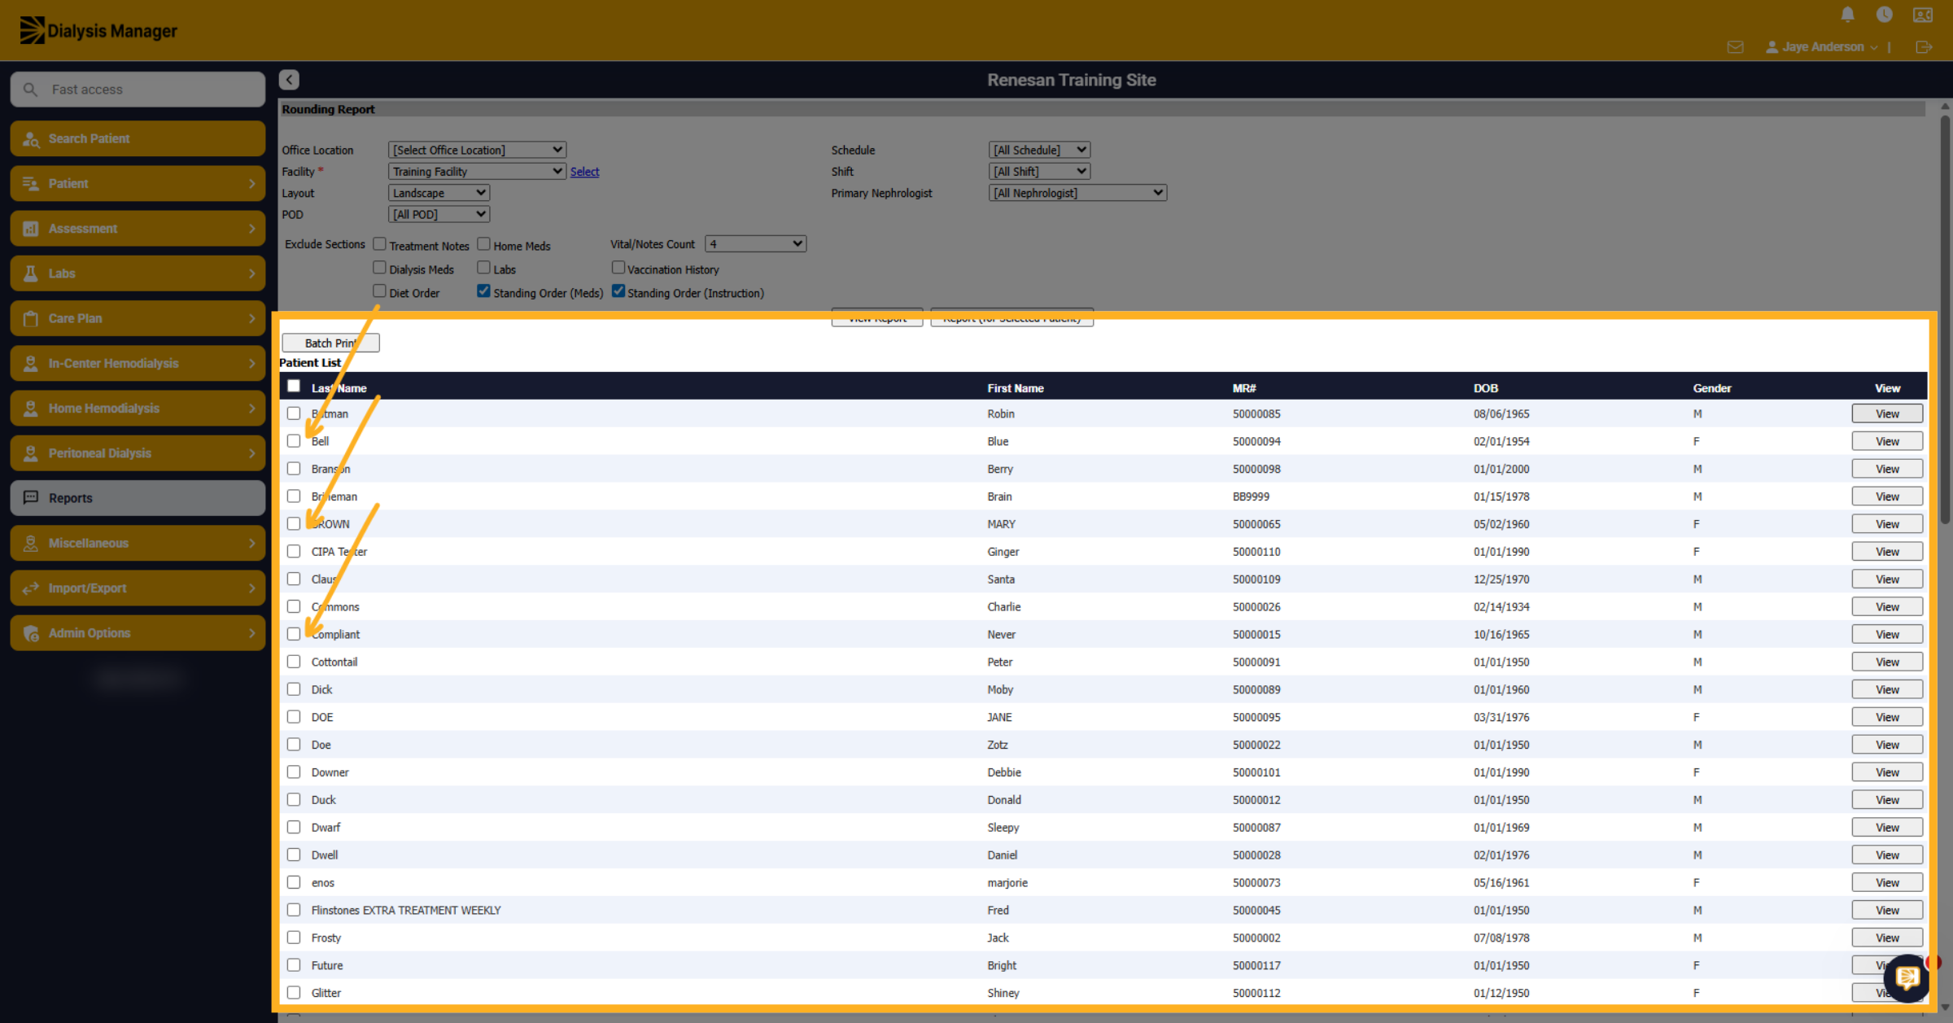Screen dimensions: 1953x1023
Task: Check Treatment Notes exclude checkbox
Action: point(379,244)
